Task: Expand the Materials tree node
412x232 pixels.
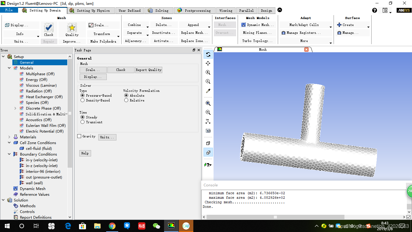Action: click(9, 137)
